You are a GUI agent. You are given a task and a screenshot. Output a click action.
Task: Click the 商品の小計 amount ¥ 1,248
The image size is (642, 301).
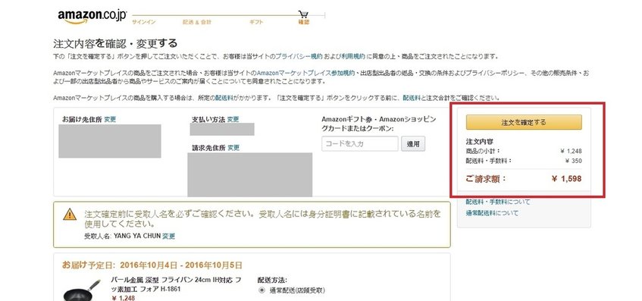tap(572, 151)
